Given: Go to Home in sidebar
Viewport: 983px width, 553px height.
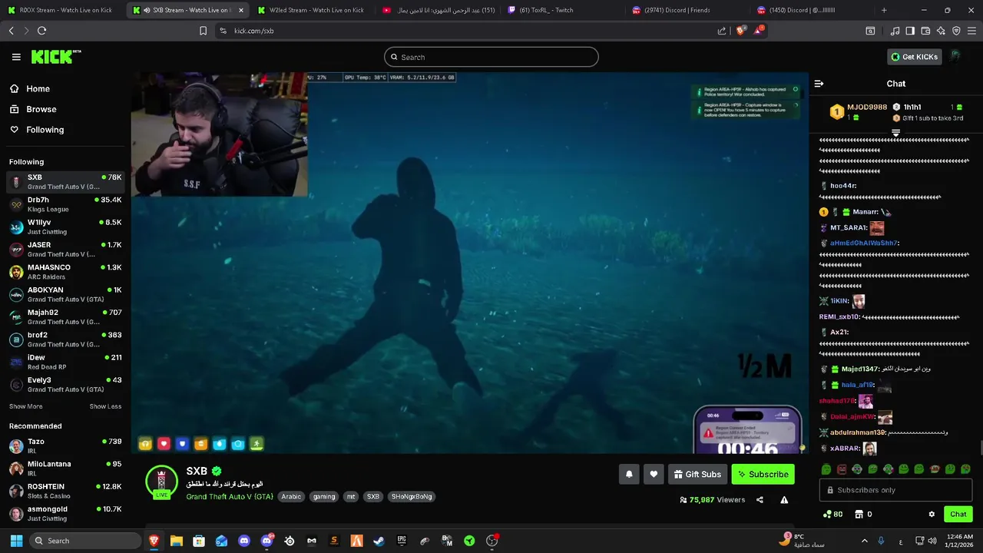Looking at the screenshot, I should click(x=38, y=89).
